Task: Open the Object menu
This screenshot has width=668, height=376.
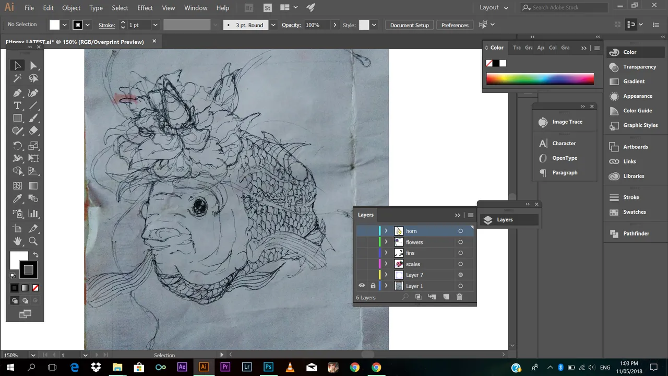Action: pos(71,8)
